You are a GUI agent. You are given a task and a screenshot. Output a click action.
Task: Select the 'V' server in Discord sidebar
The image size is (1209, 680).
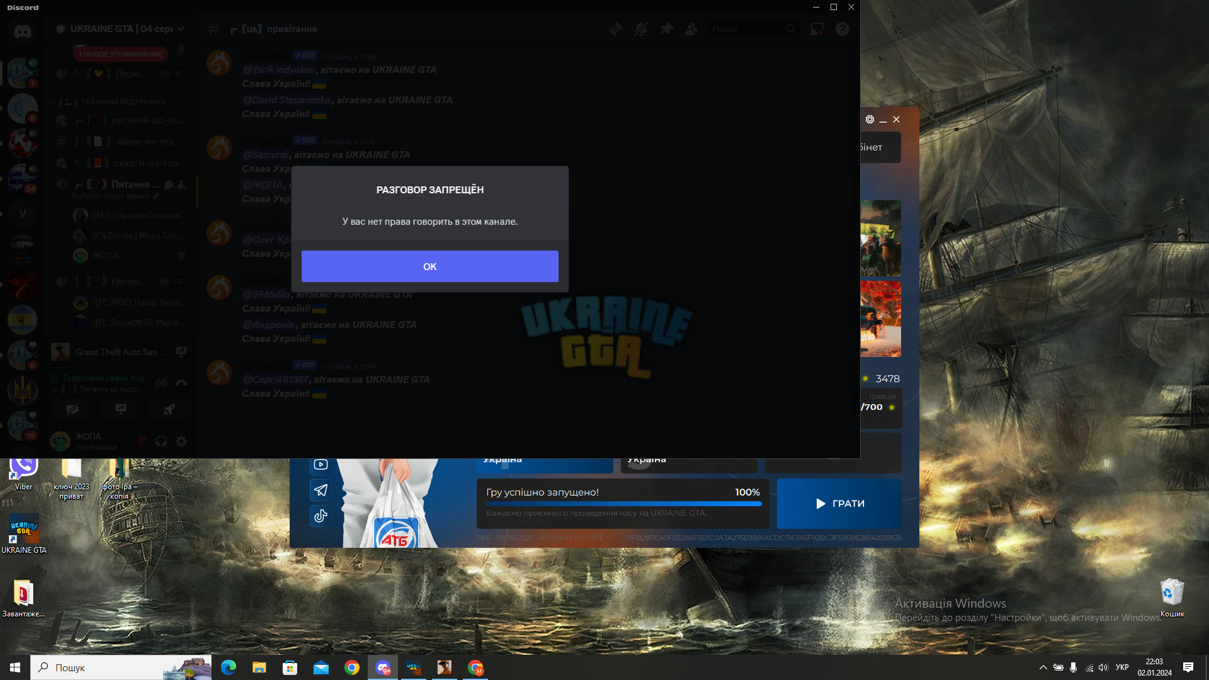pyautogui.click(x=23, y=213)
